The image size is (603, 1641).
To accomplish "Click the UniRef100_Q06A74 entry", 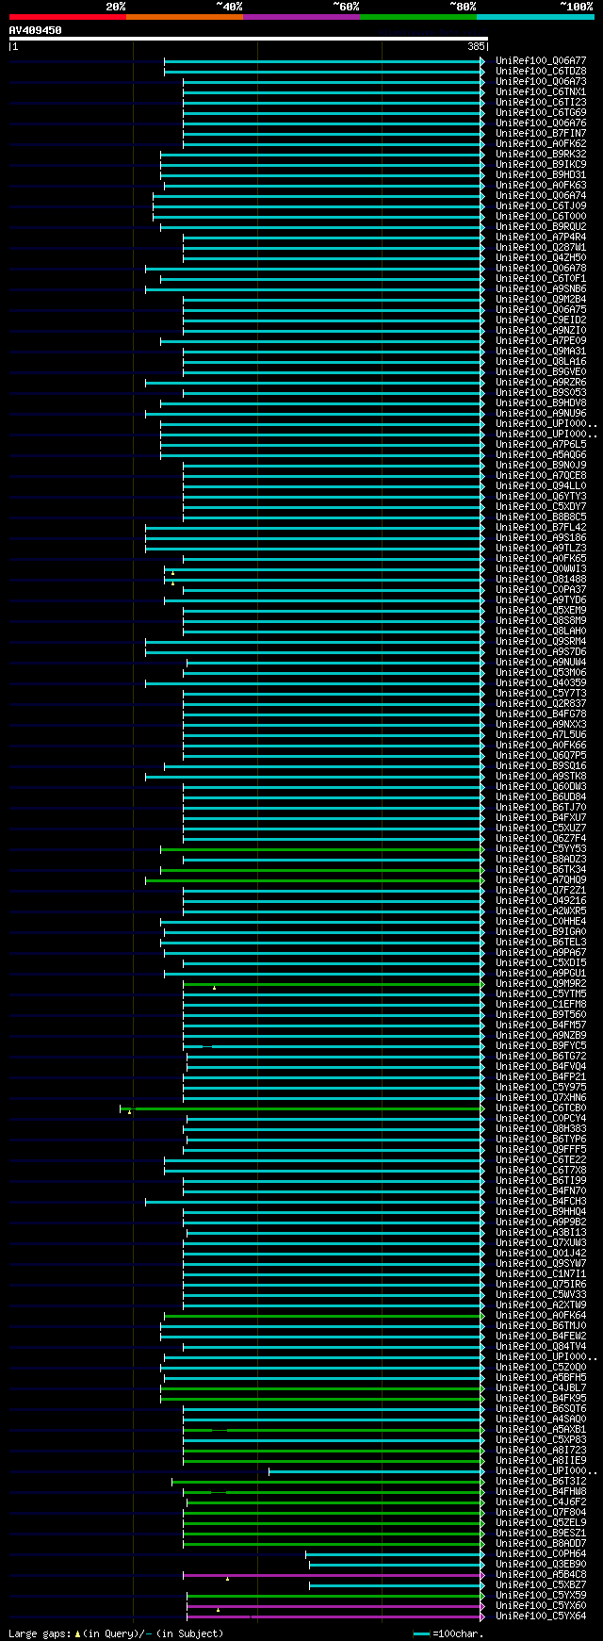I will pos(541,195).
